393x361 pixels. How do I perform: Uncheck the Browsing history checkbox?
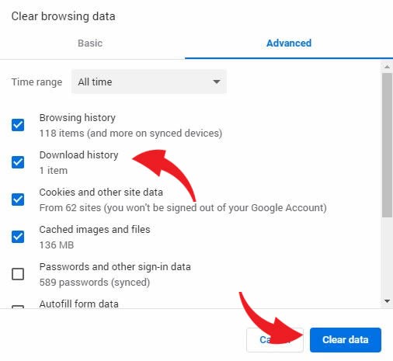point(18,125)
